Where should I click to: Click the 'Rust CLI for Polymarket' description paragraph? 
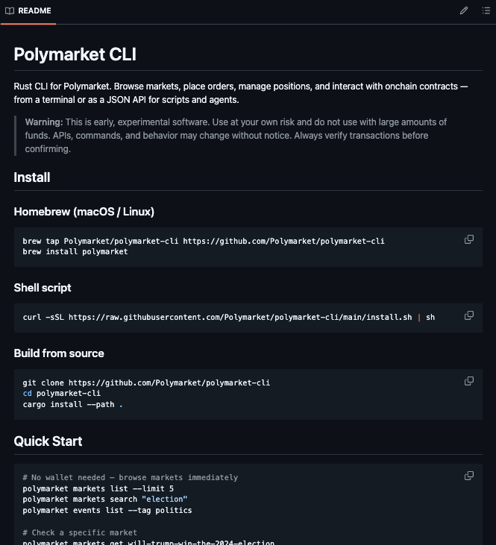[x=241, y=93]
